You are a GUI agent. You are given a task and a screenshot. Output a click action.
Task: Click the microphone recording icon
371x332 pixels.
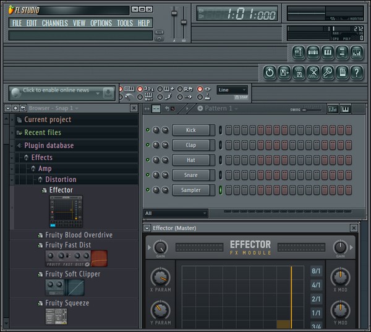pyautogui.click(x=327, y=73)
